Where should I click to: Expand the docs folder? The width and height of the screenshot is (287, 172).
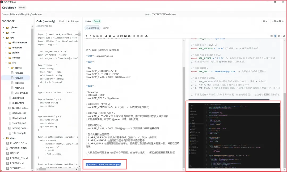pyautogui.click(x=3, y=138)
